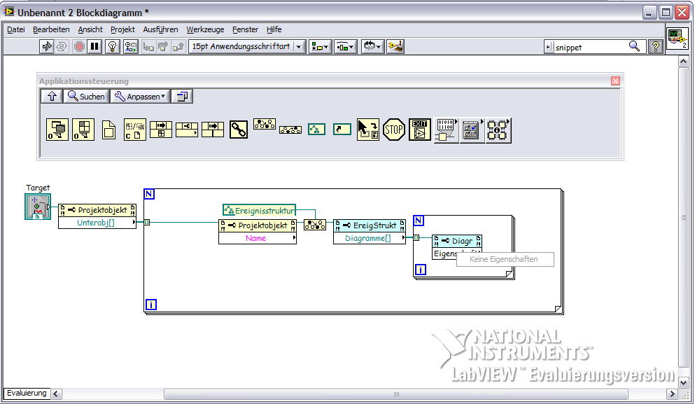Select the To More Specific Class icon
Viewport: 695px width, 404px height.
(x=265, y=124)
